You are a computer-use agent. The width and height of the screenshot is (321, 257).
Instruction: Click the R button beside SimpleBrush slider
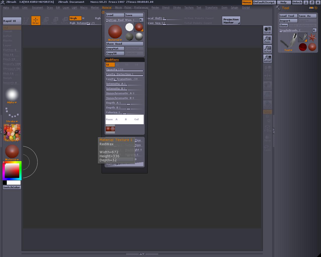[x=314, y=30]
